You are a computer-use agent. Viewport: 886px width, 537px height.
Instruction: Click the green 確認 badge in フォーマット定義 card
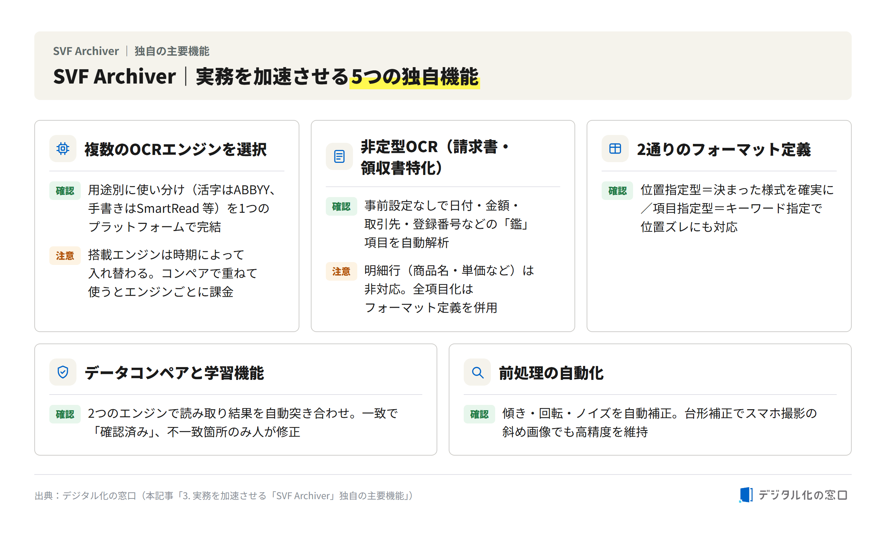click(617, 191)
